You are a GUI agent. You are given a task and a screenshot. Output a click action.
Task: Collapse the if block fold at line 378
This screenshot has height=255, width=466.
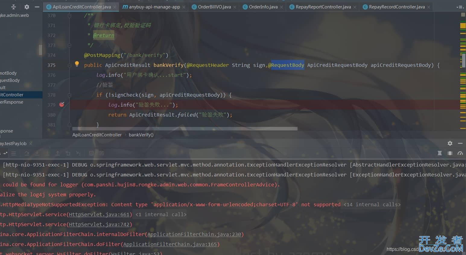coord(69,95)
